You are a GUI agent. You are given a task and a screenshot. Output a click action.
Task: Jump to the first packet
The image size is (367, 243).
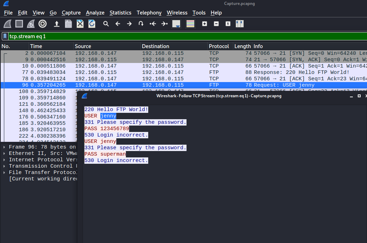tap(153, 24)
